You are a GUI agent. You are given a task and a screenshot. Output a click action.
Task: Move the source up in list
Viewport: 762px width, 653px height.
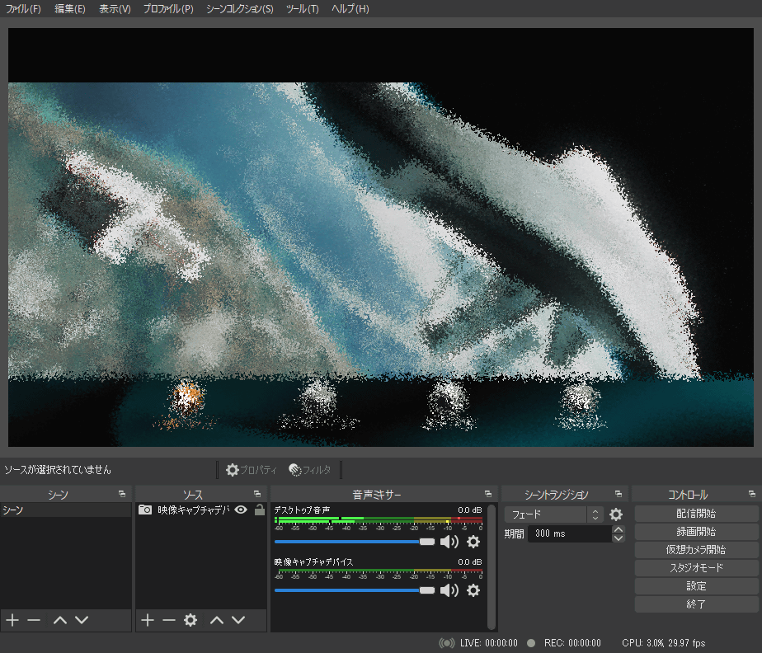pyautogui.click(x=217, y=620)
